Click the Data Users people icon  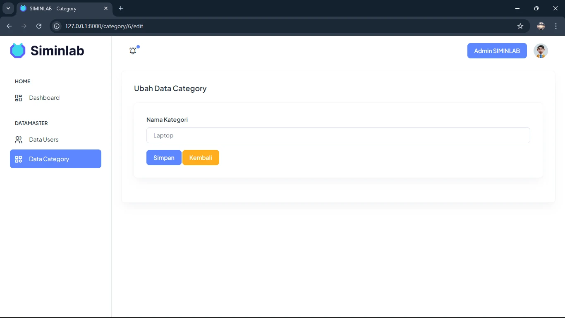coord(19,140)
